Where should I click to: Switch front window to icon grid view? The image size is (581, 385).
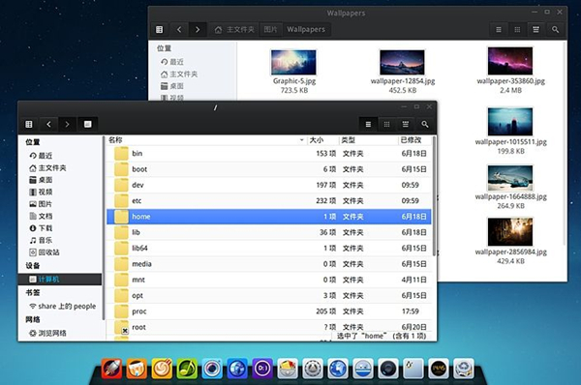click(386, 125)
